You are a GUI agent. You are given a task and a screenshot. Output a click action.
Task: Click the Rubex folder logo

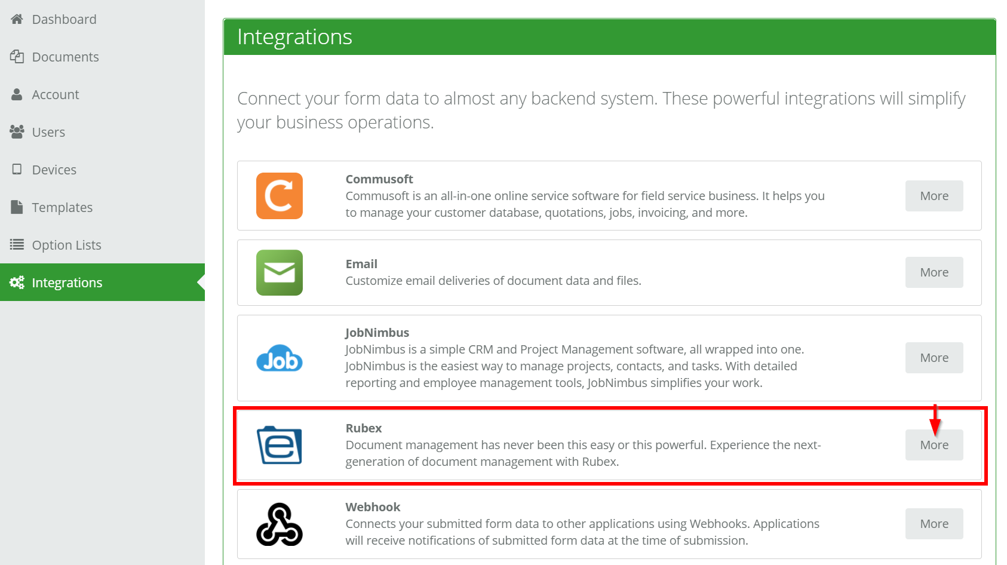tap(280, 445)
